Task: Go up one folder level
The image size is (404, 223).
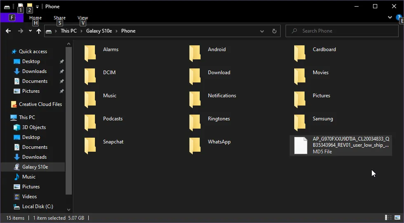Action: (x=39, y=31)
